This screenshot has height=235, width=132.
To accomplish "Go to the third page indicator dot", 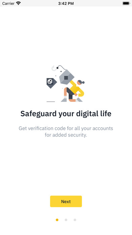I will tap(75, 220).
